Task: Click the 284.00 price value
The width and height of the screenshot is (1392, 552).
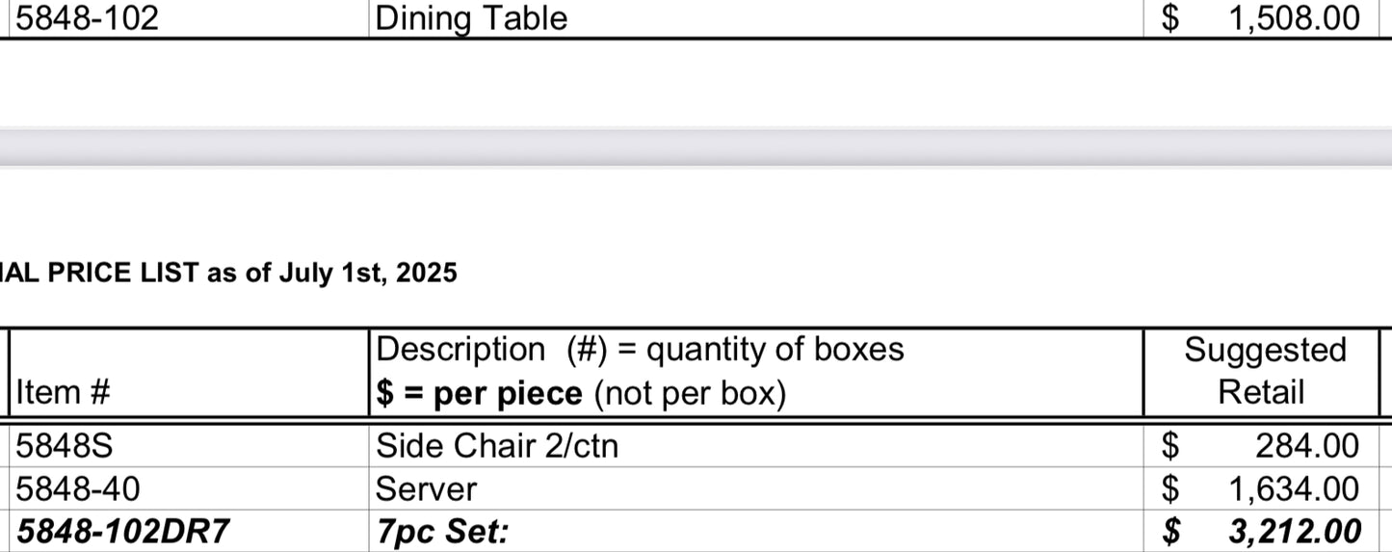Action: point(1306,445)
